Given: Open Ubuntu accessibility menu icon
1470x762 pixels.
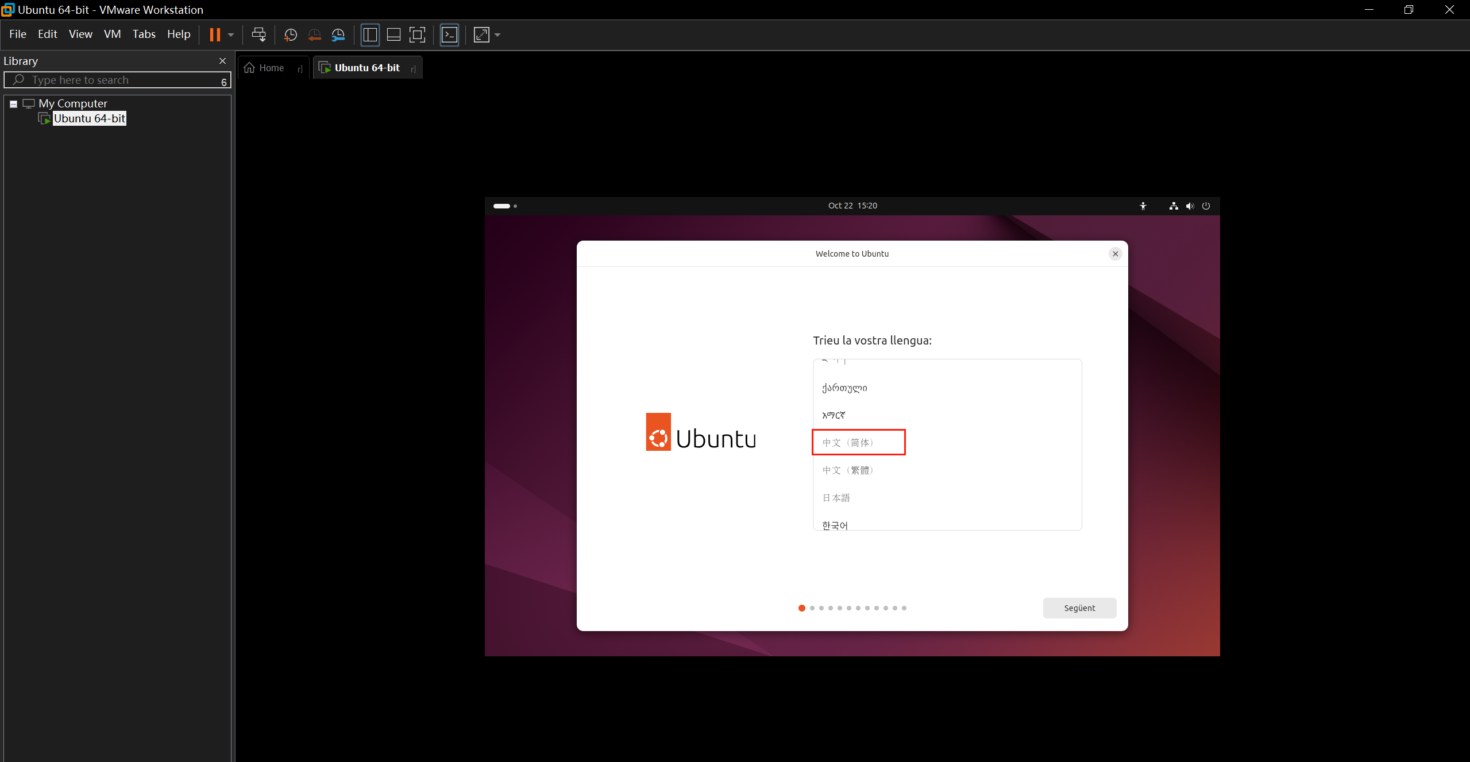Looking at the screenshot, I should pos(1143,206).
